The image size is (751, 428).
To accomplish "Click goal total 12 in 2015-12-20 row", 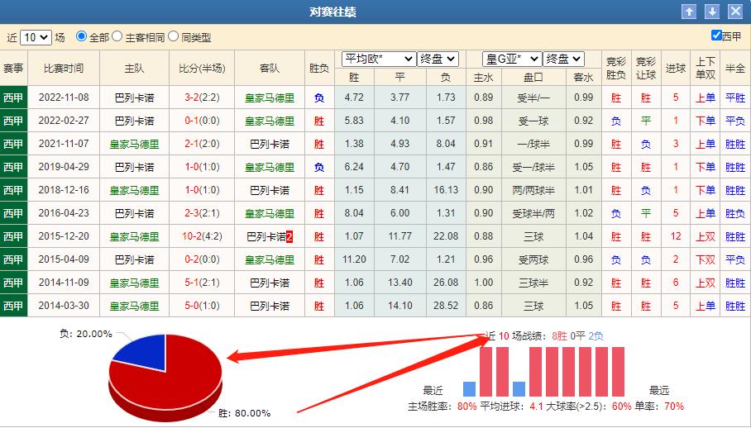I will coord(676,235).
